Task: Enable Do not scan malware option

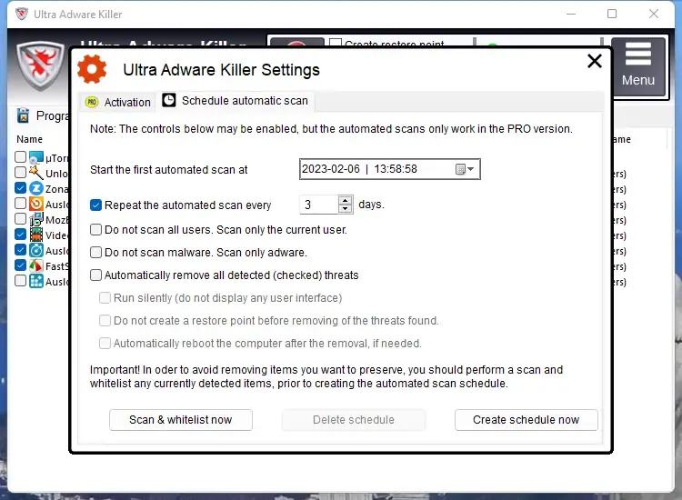Action: [95, 252]
